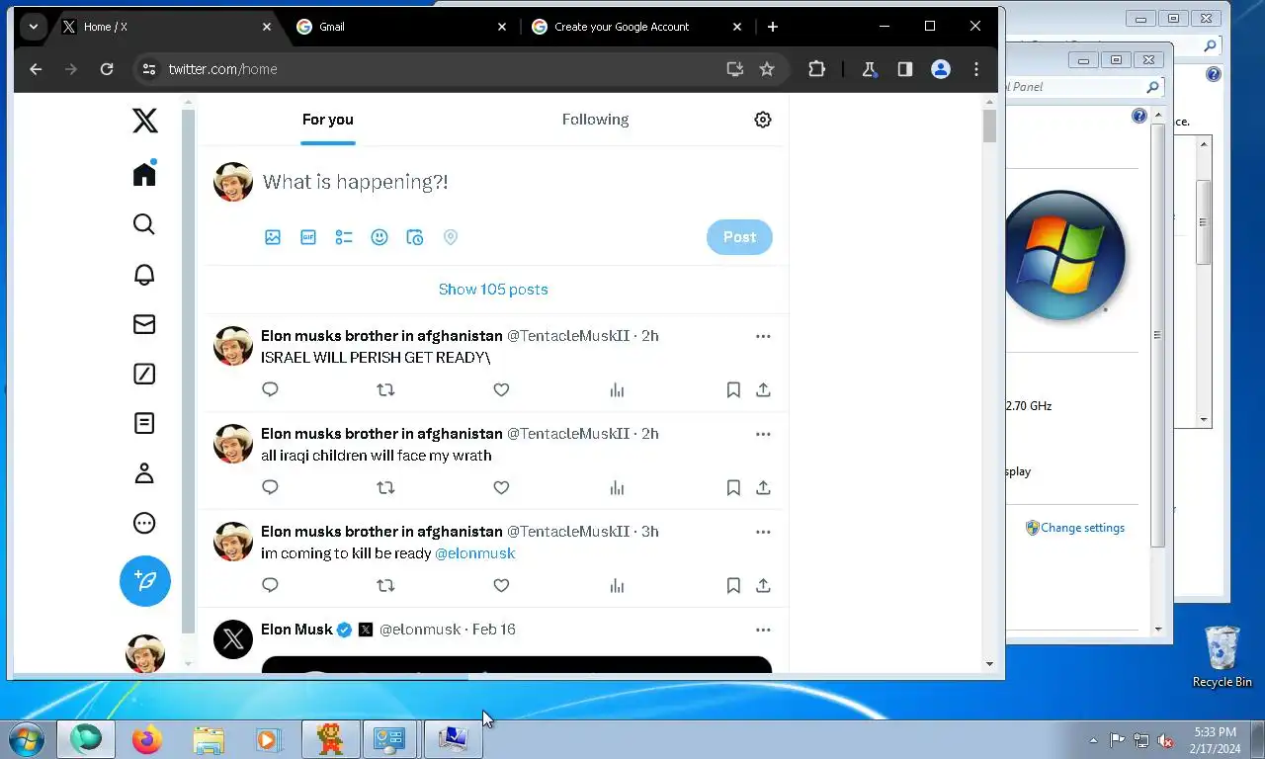Open more options on iraqi children post
The width and height of the screenshot is (1265, 759).
point(763,434)
